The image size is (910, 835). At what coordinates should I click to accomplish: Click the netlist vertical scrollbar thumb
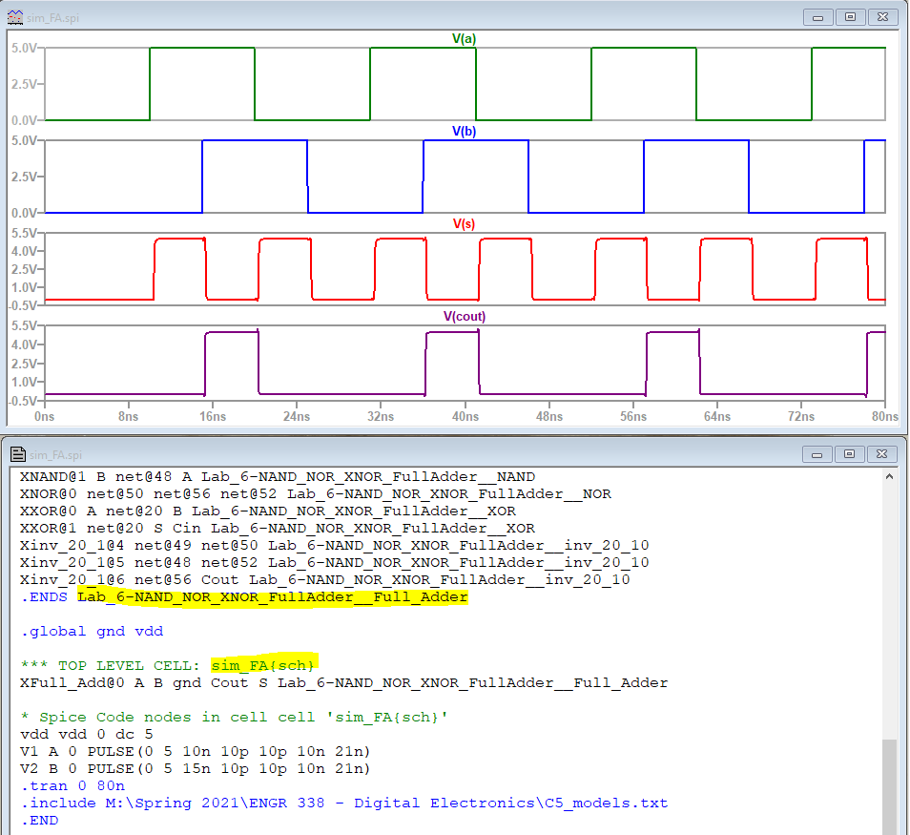[x=889, y=786]
